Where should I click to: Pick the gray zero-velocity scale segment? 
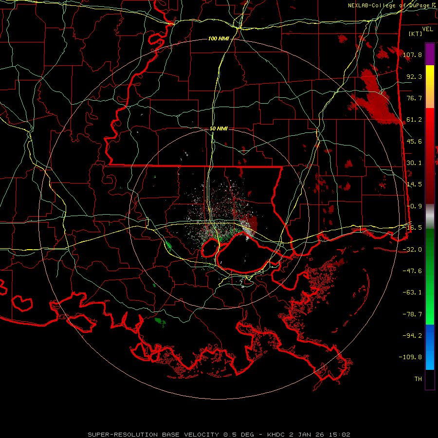430,217
